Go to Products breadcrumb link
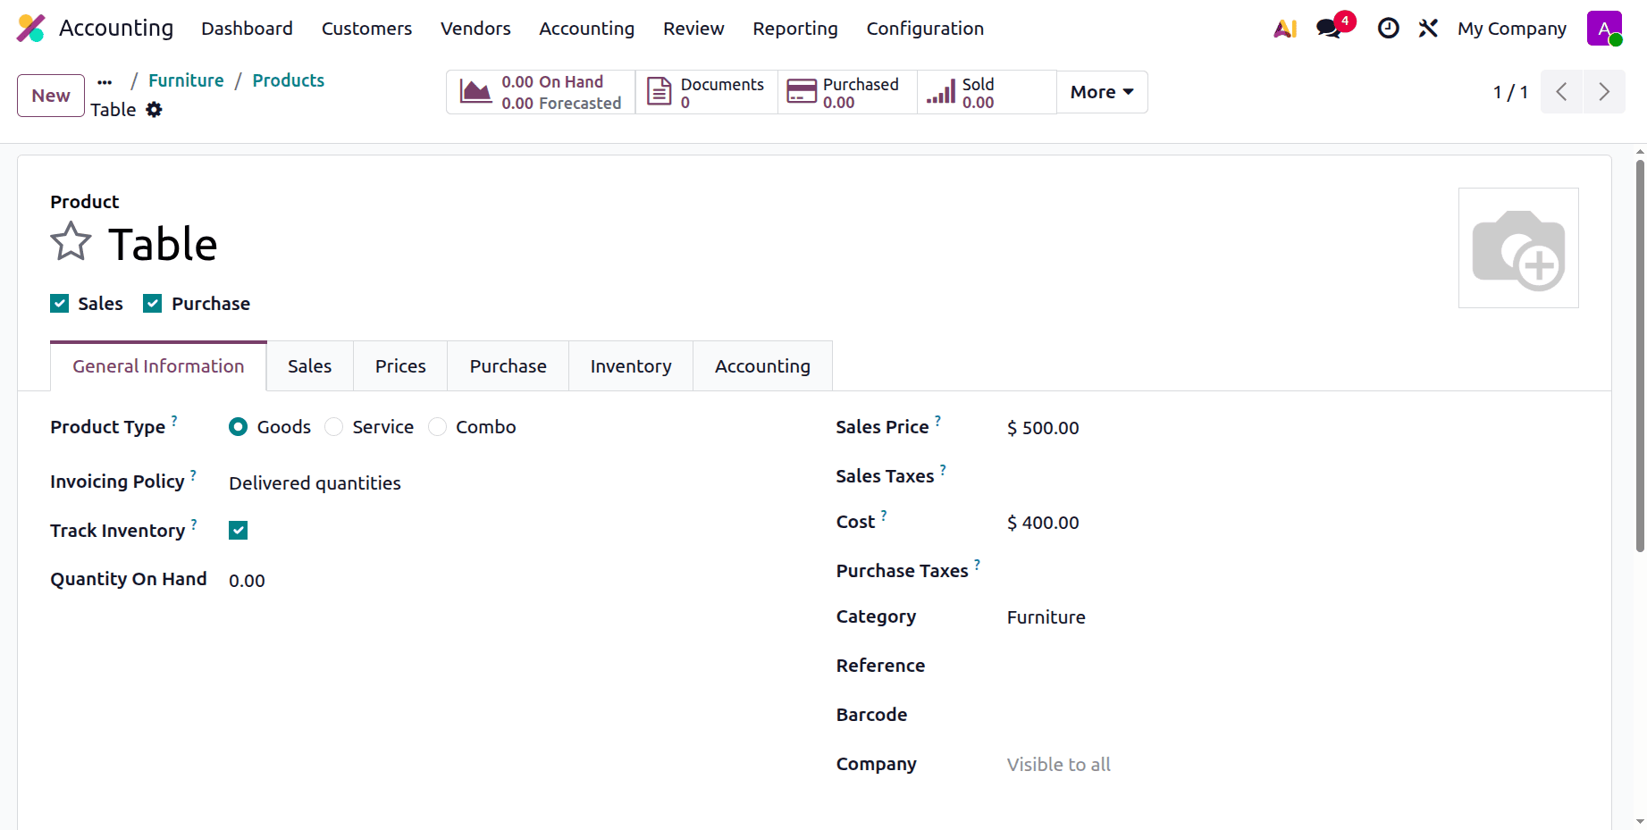The image size is (1647, 830). tap(289, 80)
